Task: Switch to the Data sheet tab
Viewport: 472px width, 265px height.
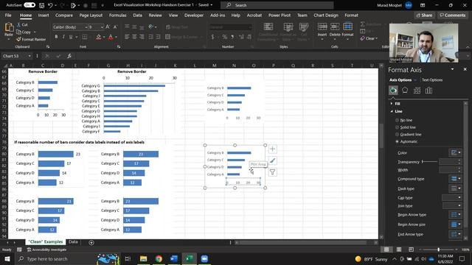Action: pyautogui.click(x=73, y=242)
